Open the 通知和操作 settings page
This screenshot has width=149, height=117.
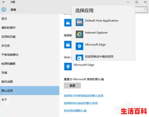(x=30, y=28)
